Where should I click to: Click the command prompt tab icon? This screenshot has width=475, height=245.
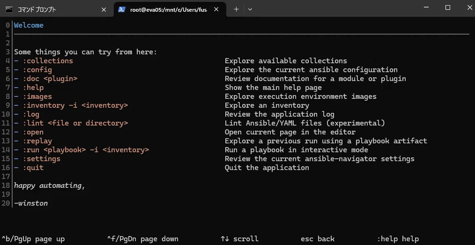coord(9,9)
